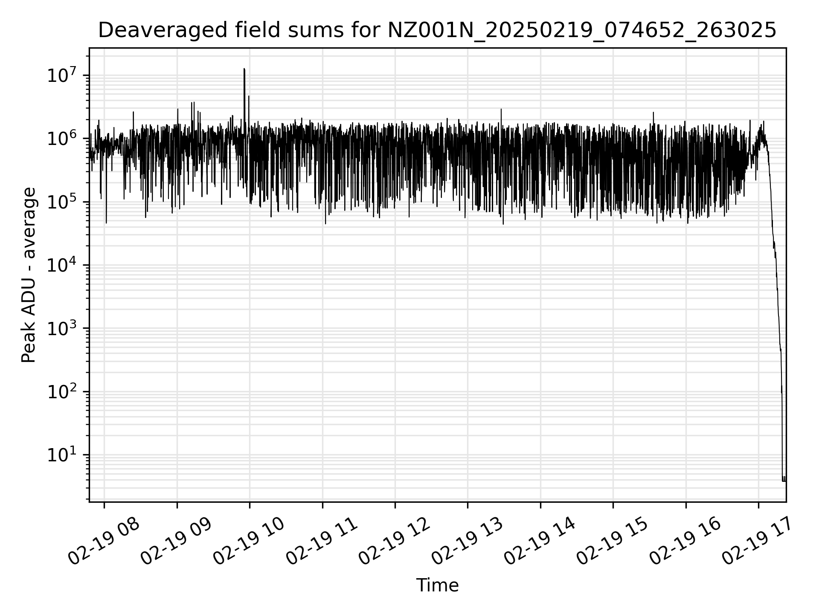Click the x tick label '02-19 15'
This screenshot has width=819, height=614.
[x=613, y=542]
